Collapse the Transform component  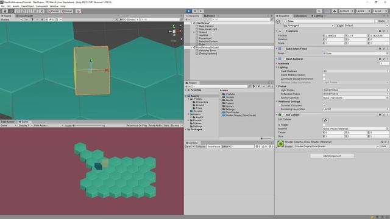tap(277, 31)
